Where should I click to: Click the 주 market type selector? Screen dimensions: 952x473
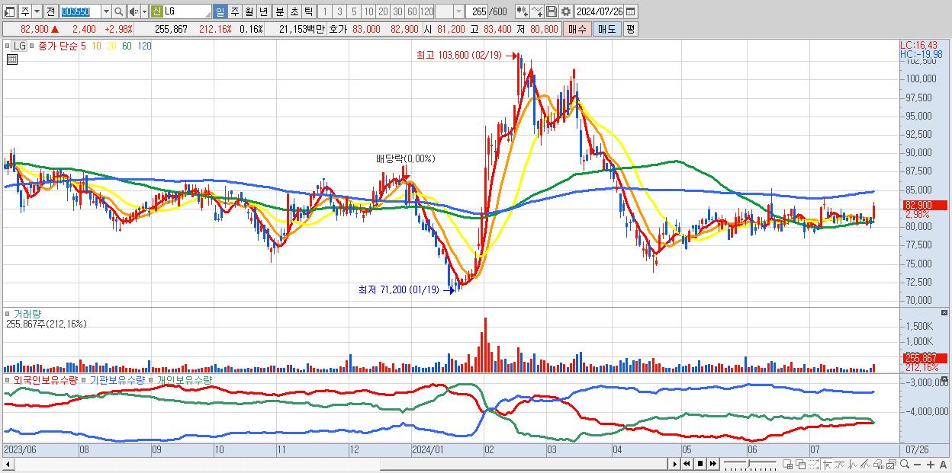click(24, 11)
